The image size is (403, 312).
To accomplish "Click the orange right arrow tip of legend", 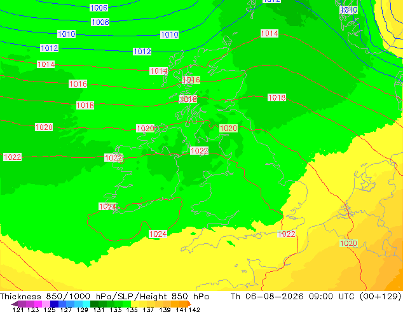I will [189, 304].
